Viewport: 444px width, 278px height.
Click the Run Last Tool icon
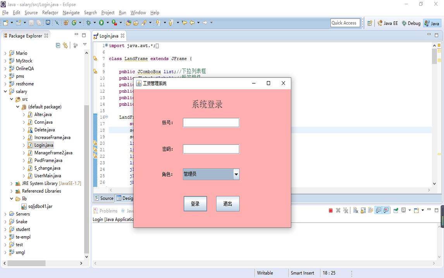point(114,22)
